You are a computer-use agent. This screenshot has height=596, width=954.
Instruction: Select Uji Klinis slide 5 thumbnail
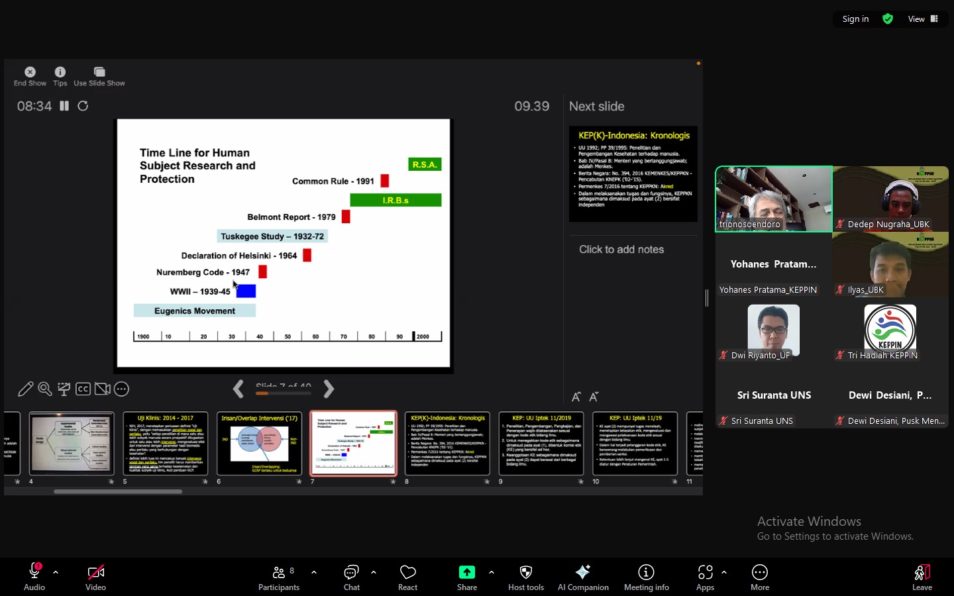(x=166, y=443)
